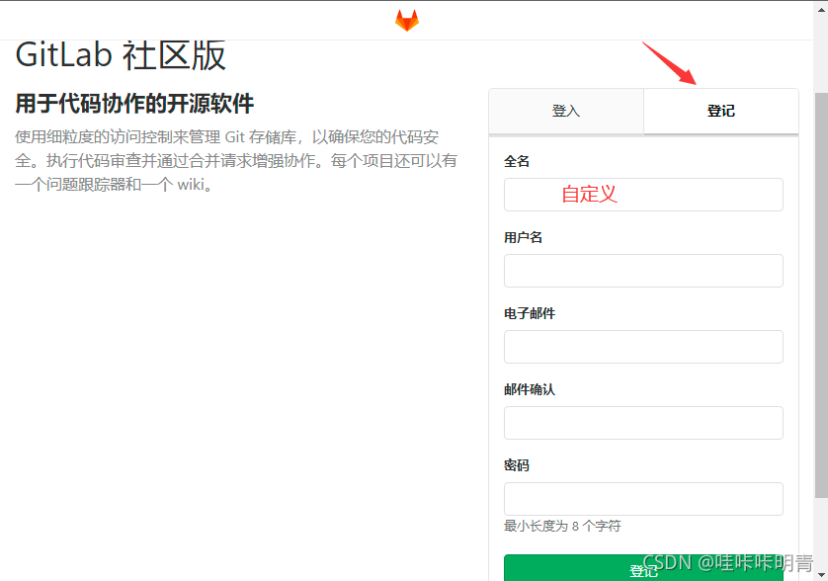Click the 用户名 field label
Screen dimensions: 828x581
coord(523,237)
